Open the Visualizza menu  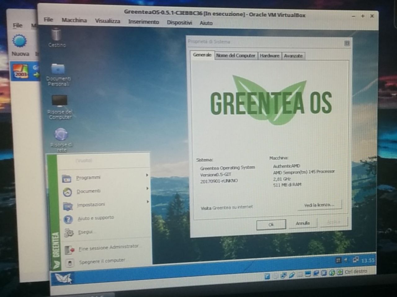click(x=107, y=21)
